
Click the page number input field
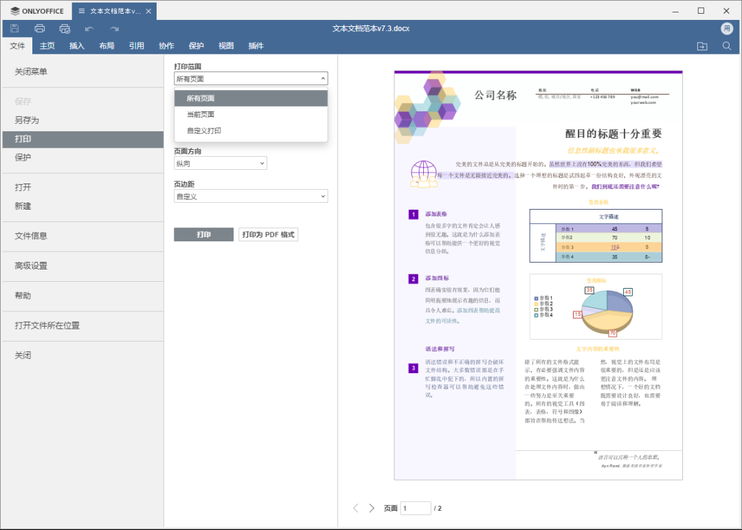pyautogui.click(x=415, y=507)
